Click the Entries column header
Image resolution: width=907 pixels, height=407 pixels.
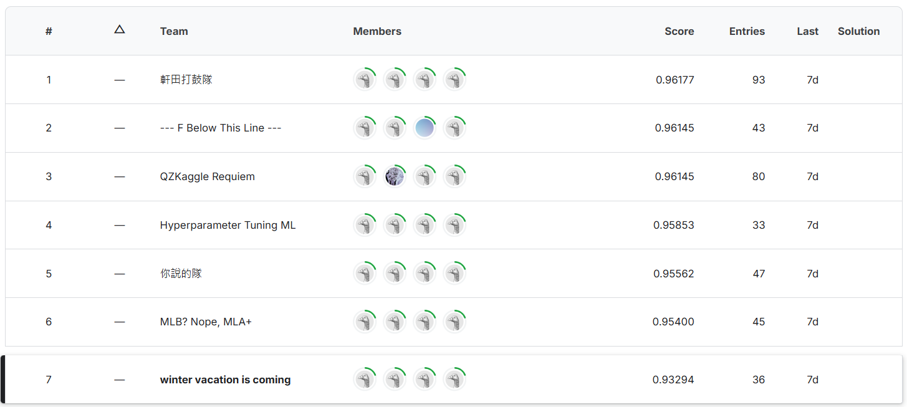(x=746, y=31)
